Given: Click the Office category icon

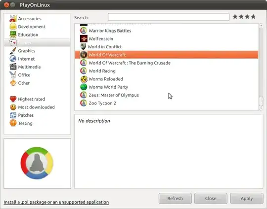Looking at the screenshot, I should pyautogui.click(x=13, y=75).
